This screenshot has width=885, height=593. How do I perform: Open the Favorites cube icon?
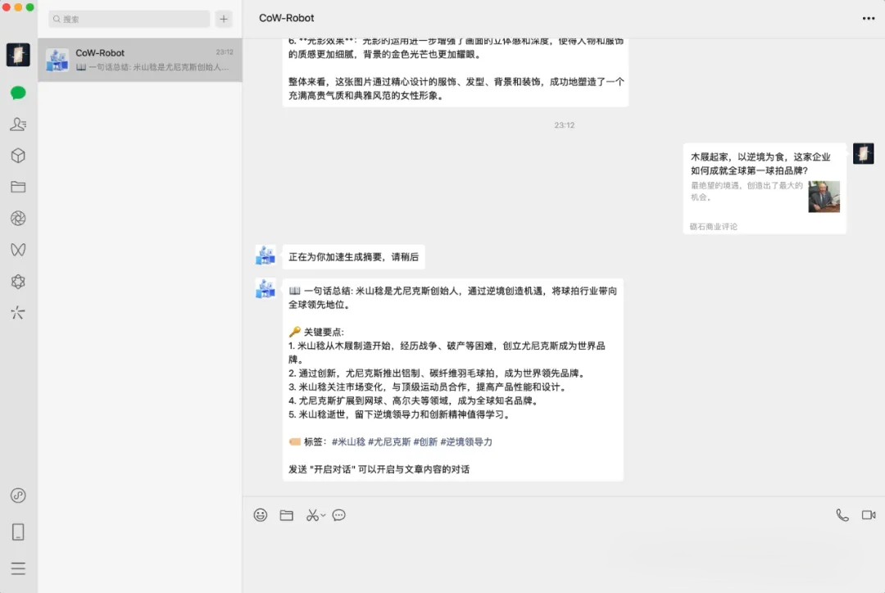coord(18,156)
